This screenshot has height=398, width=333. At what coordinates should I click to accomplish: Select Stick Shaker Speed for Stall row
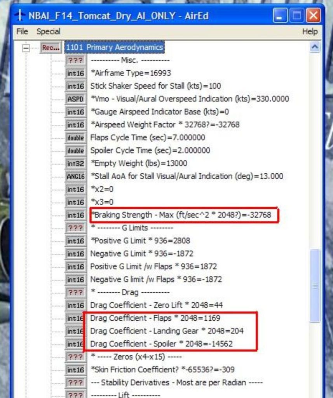155,86
